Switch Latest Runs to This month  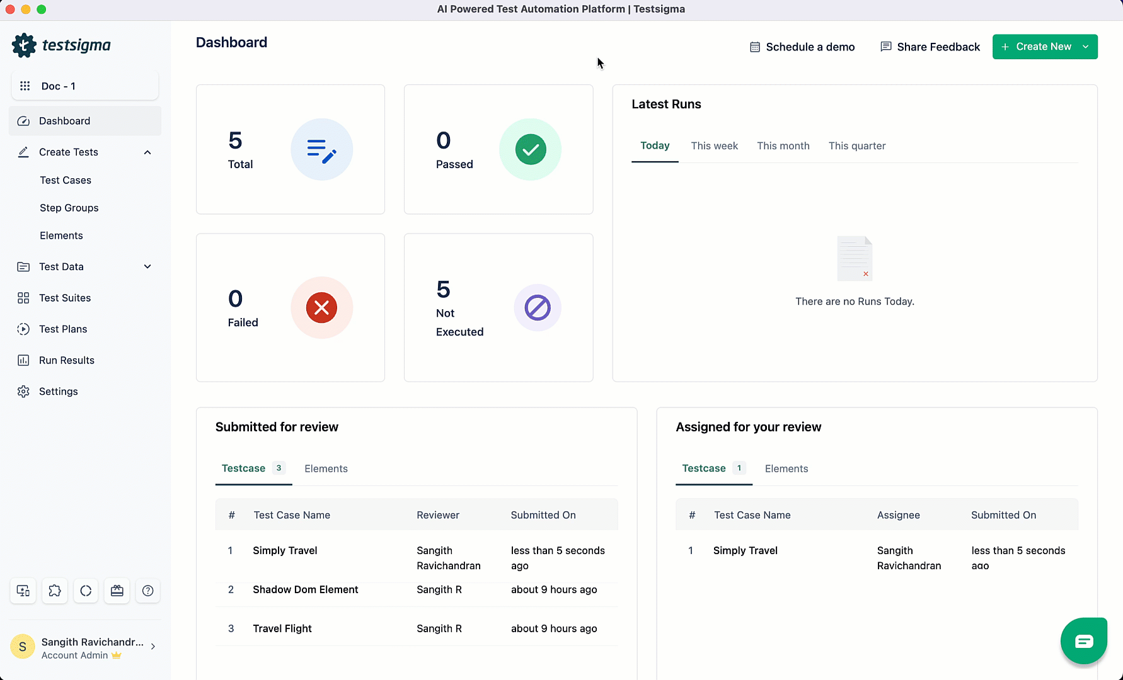click(x=783, y=145)
